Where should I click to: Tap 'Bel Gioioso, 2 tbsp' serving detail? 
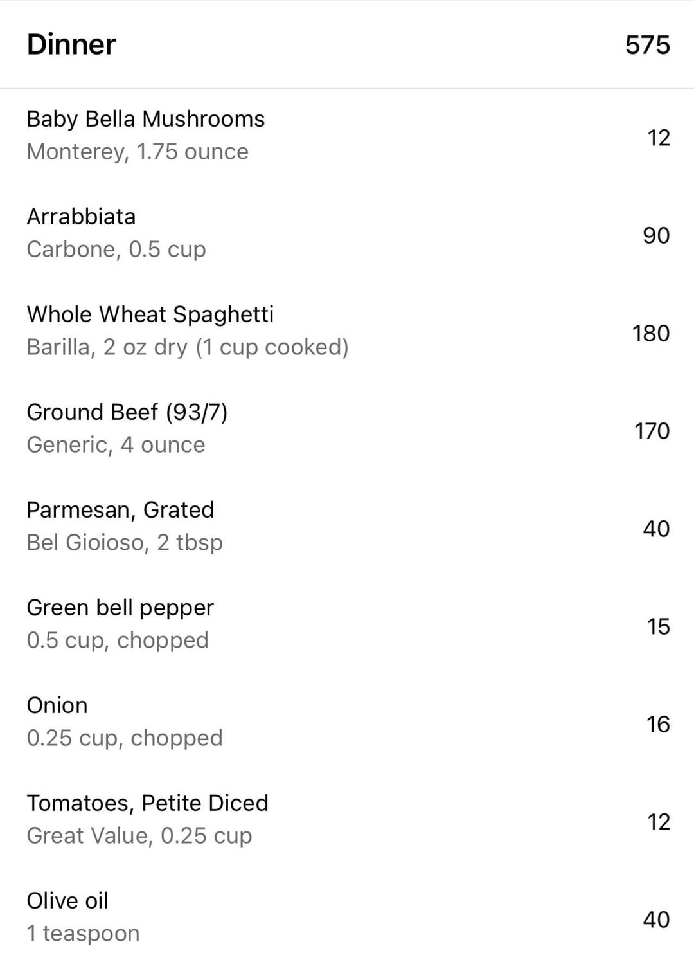pyautogui.click(x=125, y=543)
